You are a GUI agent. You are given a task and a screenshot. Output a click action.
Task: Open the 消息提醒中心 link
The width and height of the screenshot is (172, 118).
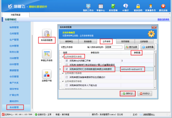(149, 115)
